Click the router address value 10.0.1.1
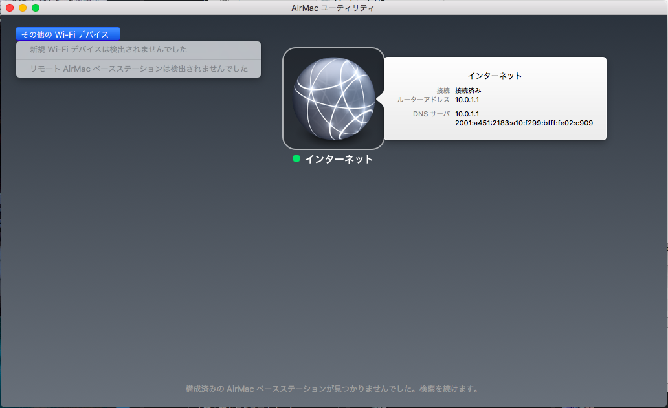This screenshot has width=668, height=408. pos(467,100)
